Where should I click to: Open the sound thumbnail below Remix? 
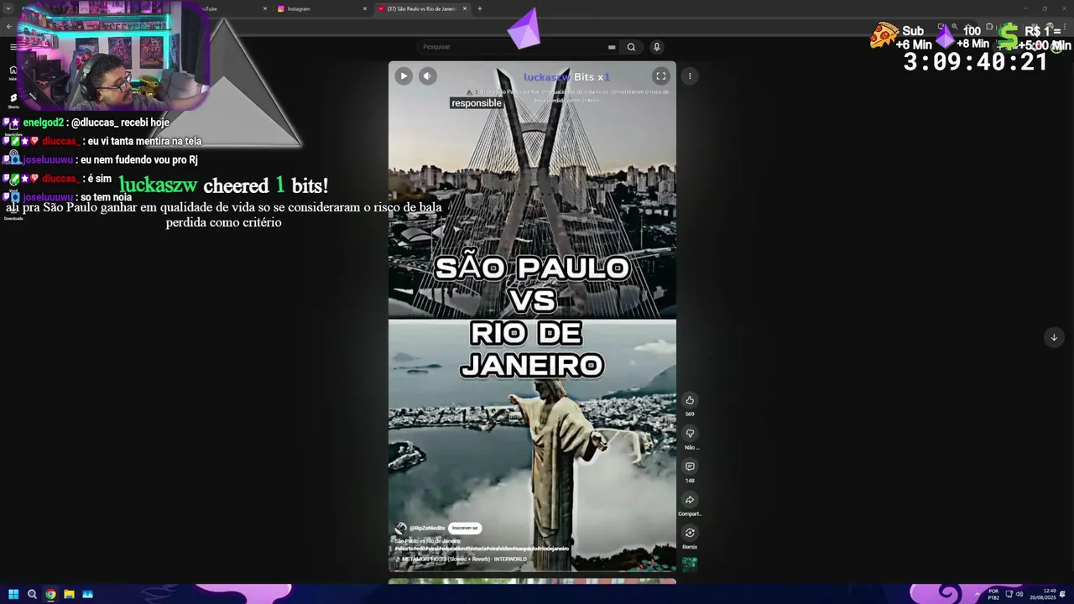click(690, 564)
